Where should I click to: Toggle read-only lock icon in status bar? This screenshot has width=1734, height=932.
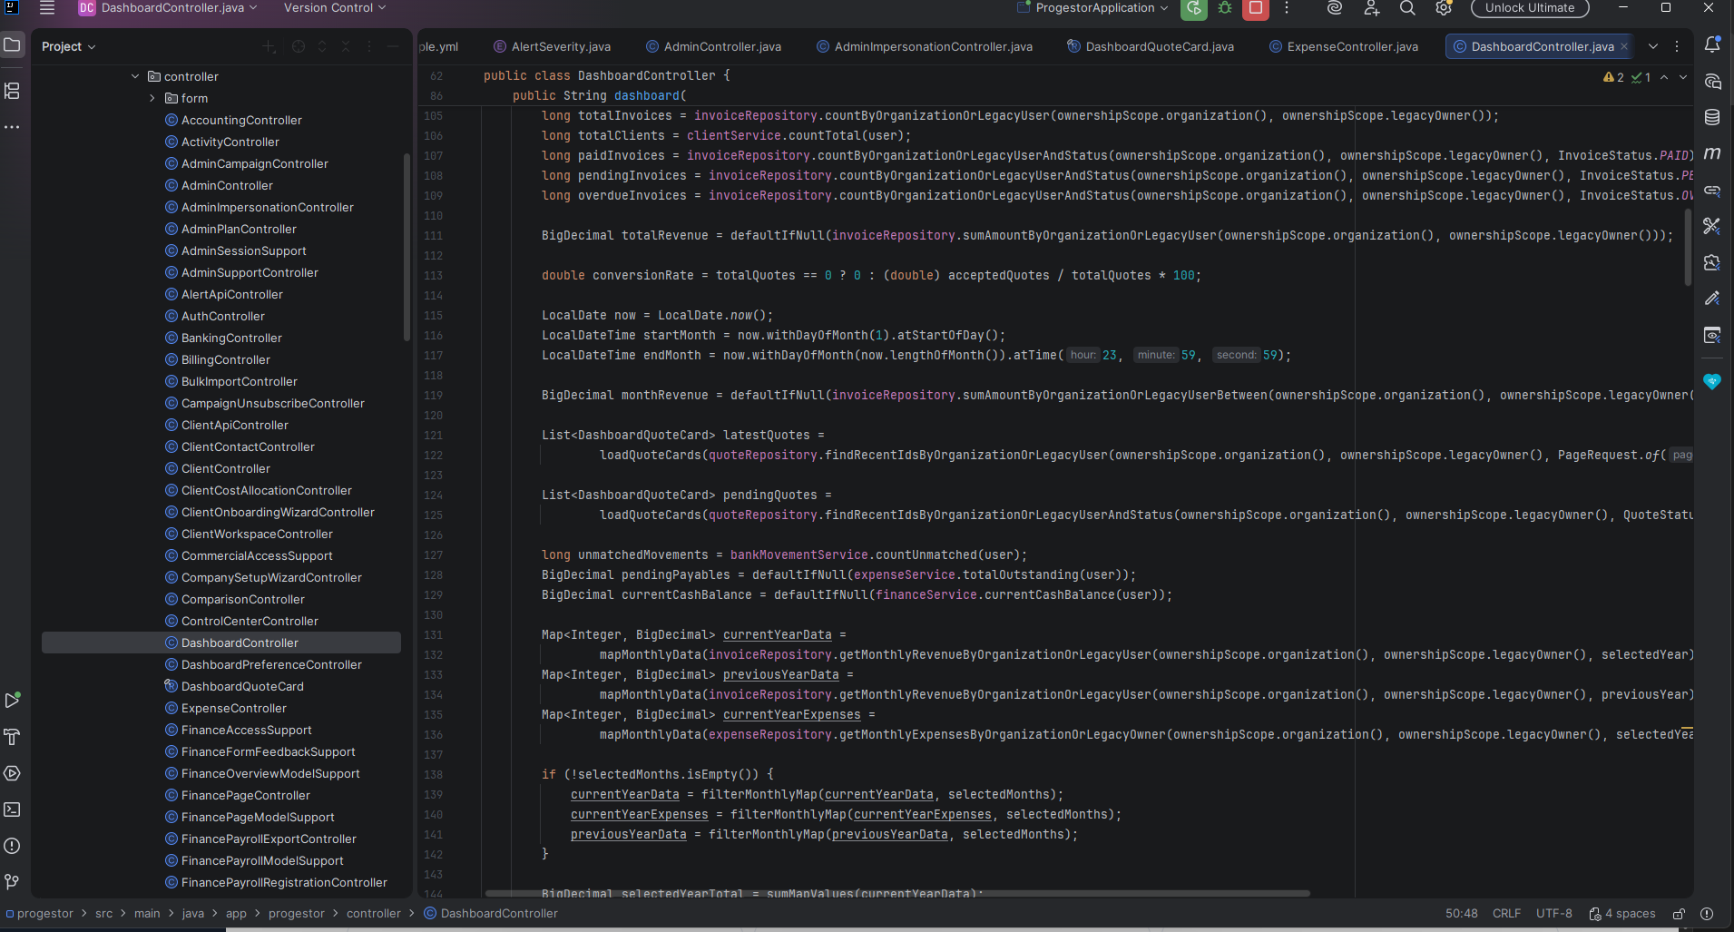click(x=1680, y=914)
